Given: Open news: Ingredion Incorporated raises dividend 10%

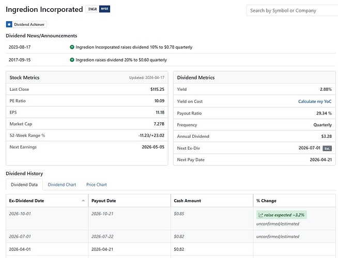Looking at the screenshot, I should coord(134,47).
